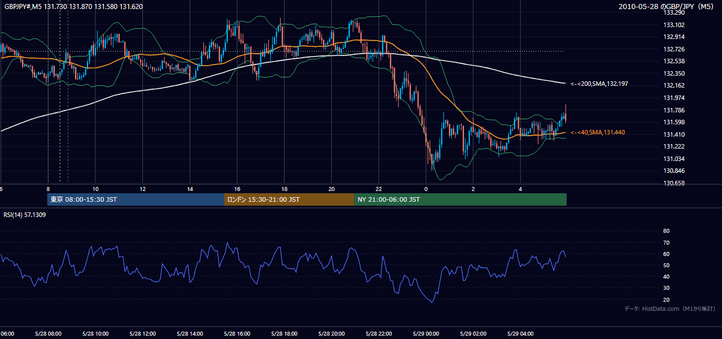Click the Tokyo 08:00-15:30 JST session bar
This screenshot has width=722, height=339.
pos(136,199)
